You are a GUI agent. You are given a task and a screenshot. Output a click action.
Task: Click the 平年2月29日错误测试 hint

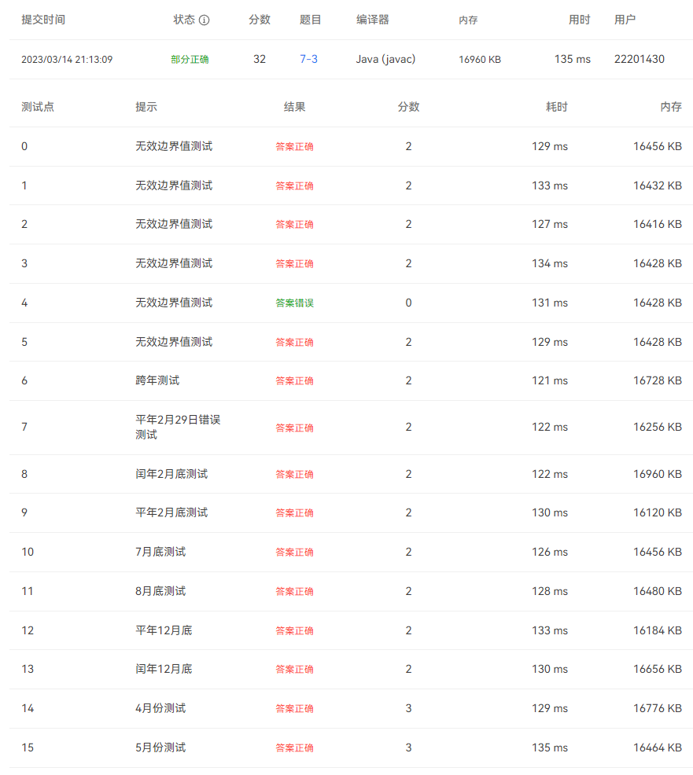(178, 427)
